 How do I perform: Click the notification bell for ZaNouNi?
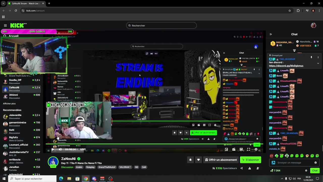(x=190, y=160)
